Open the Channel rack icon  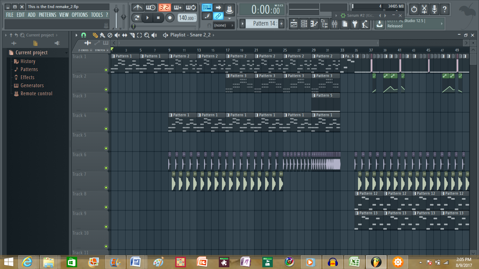click(304, 24)
